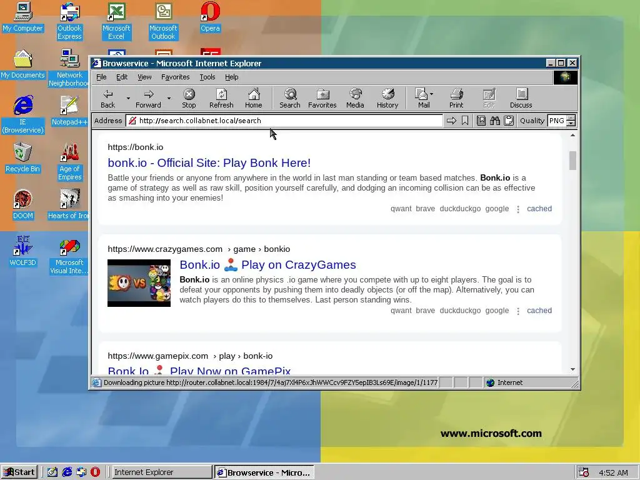Print the page from the toolbar
The width and height of the screenshot is (640, 480).
click(x=456, y=99)
